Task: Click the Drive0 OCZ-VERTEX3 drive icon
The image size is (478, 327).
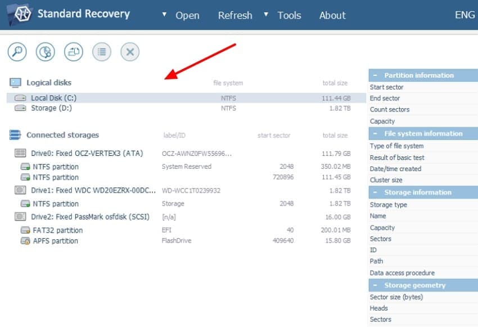Action: 20,153
